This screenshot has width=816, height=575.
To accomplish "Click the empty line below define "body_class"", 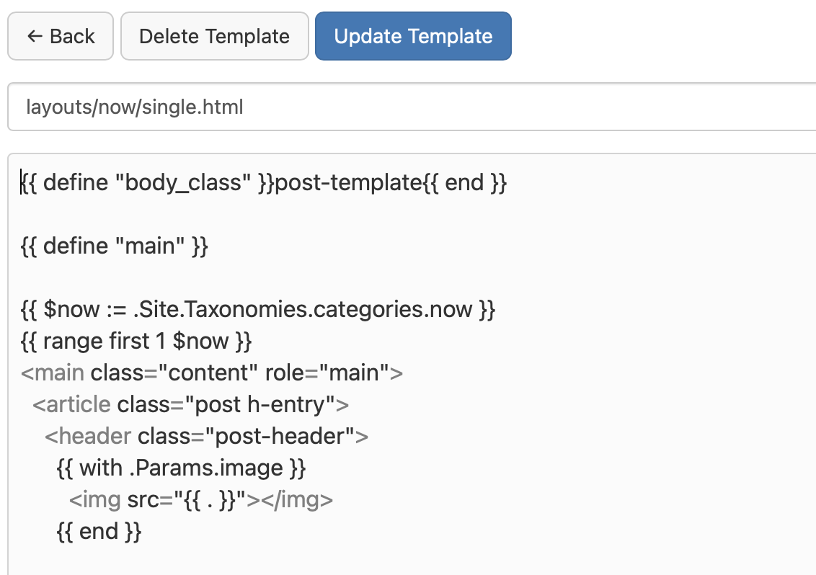I will point(412,214).
